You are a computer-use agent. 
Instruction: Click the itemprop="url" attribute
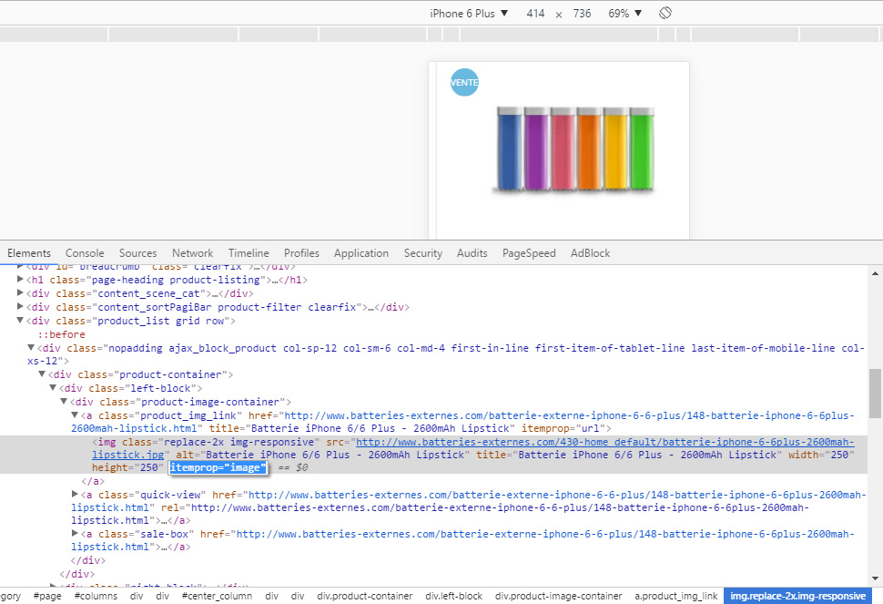[563, 428]
